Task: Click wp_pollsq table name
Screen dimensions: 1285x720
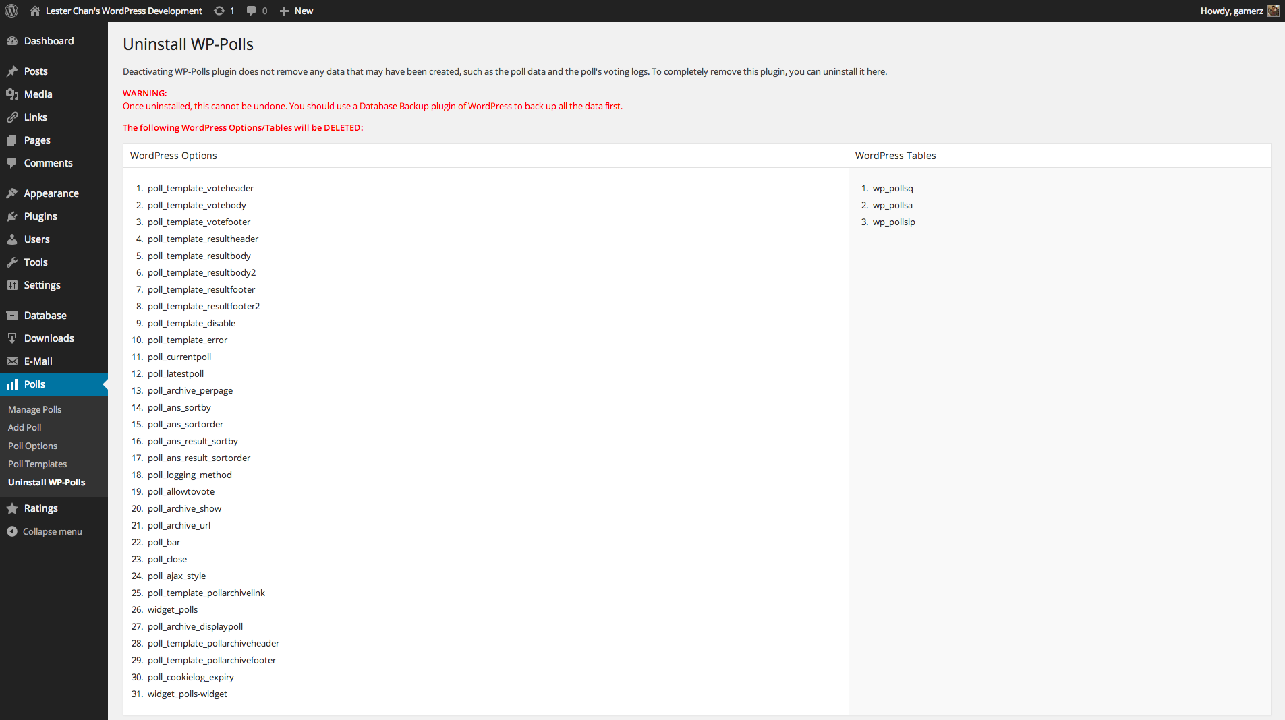Action: click(892, 188)
